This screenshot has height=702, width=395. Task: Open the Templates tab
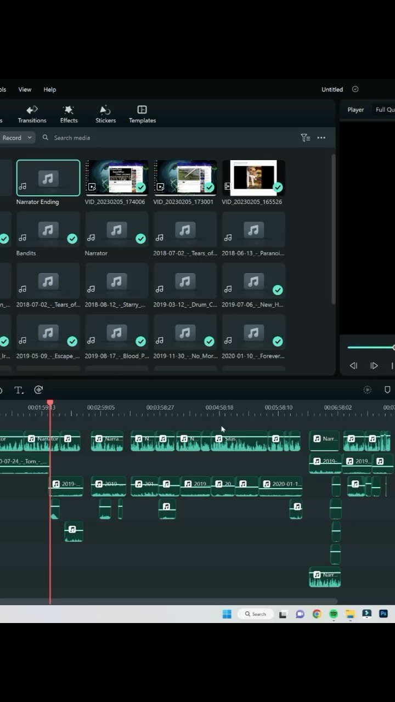point(142,114)
